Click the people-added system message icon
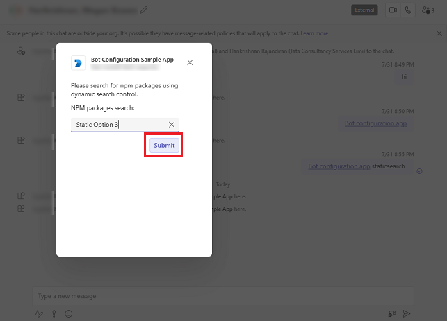Screen dimensions: 447x321 click(x=21, y=51)
